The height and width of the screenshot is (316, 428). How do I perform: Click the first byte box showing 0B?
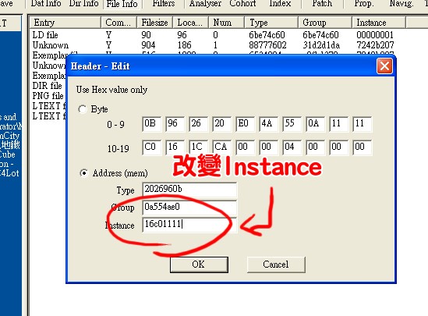[x=151, y=124]
